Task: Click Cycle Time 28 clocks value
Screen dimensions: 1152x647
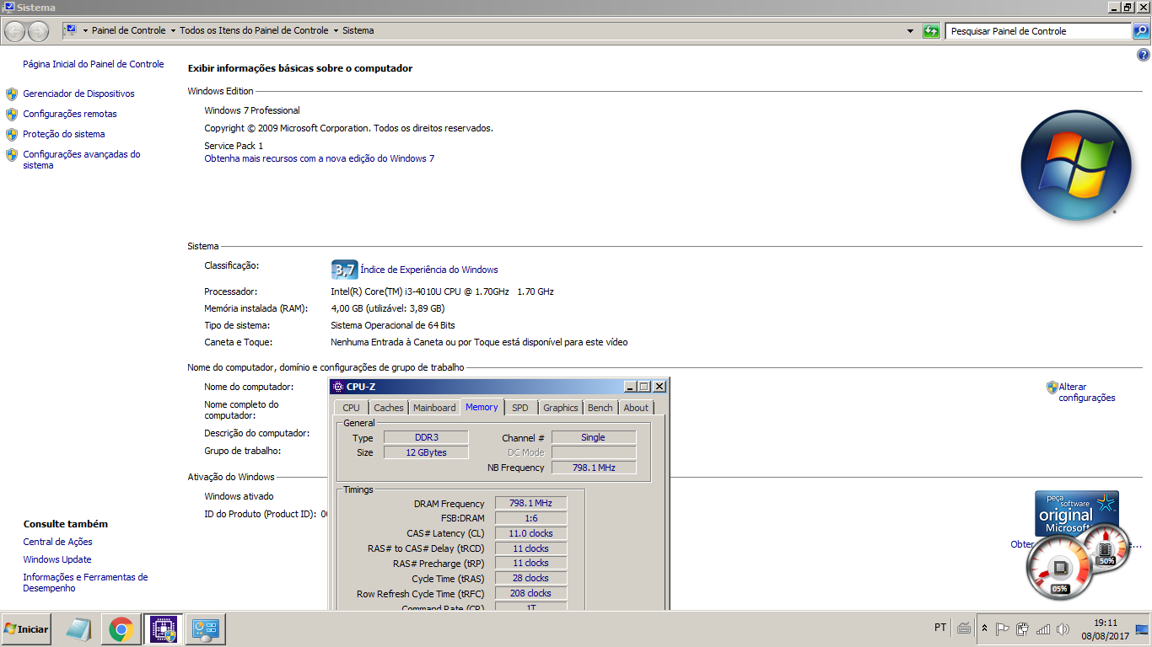Action: tap(530, 578)
